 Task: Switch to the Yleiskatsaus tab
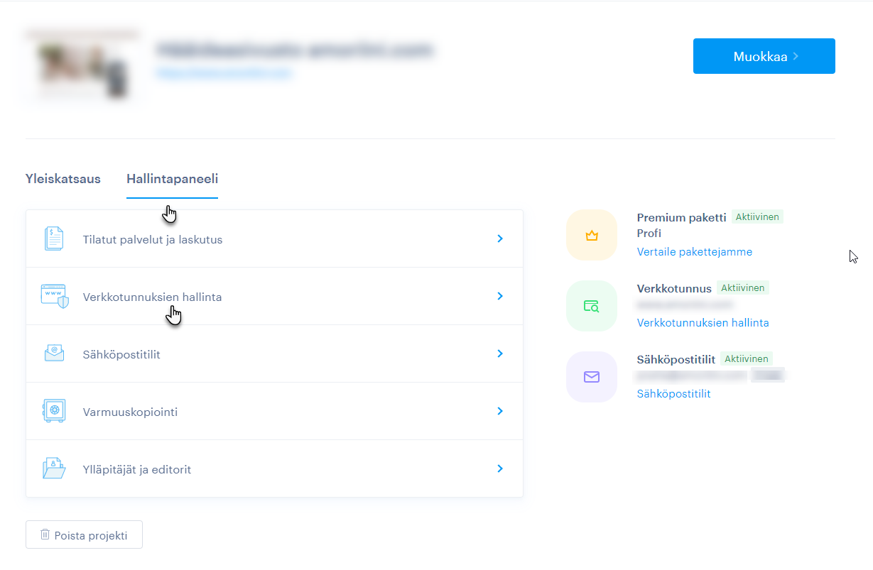click(x=63, y=179)
